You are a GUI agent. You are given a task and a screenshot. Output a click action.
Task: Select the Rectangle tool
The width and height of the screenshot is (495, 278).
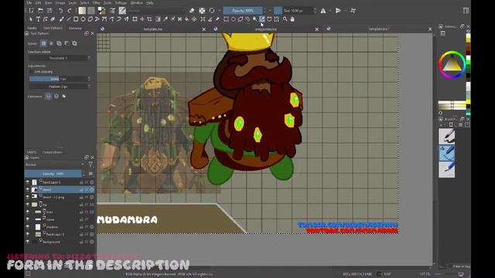click(76, 19)
